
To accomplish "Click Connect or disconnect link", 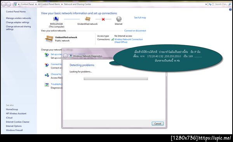I will [135, 31].
